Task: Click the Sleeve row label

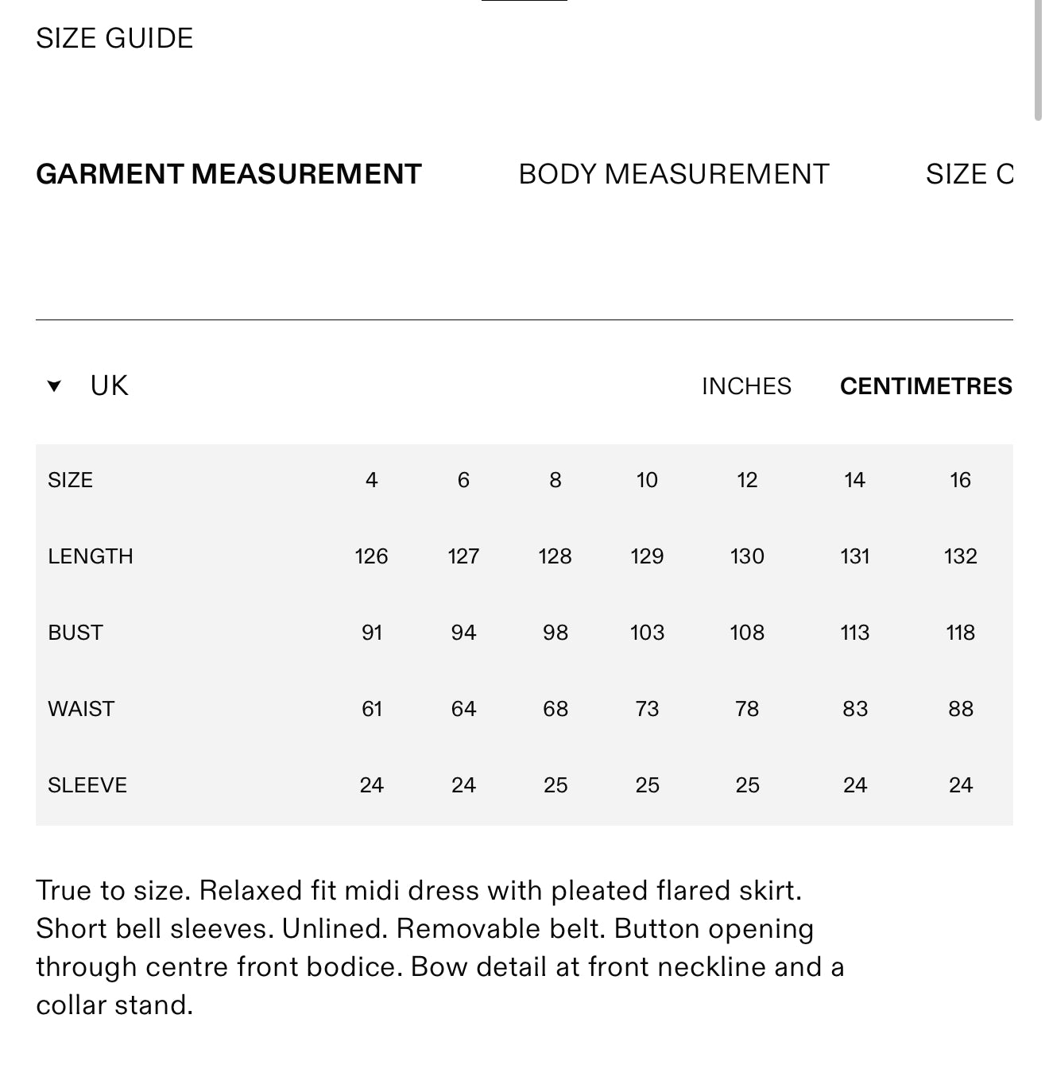Action: (x=87, y=785)
